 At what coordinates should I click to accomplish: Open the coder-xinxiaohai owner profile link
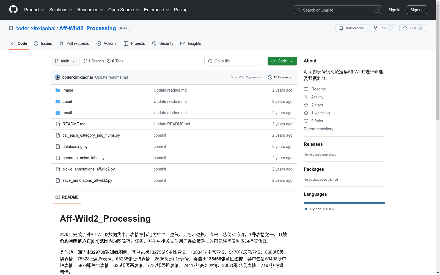click(35, 28)
